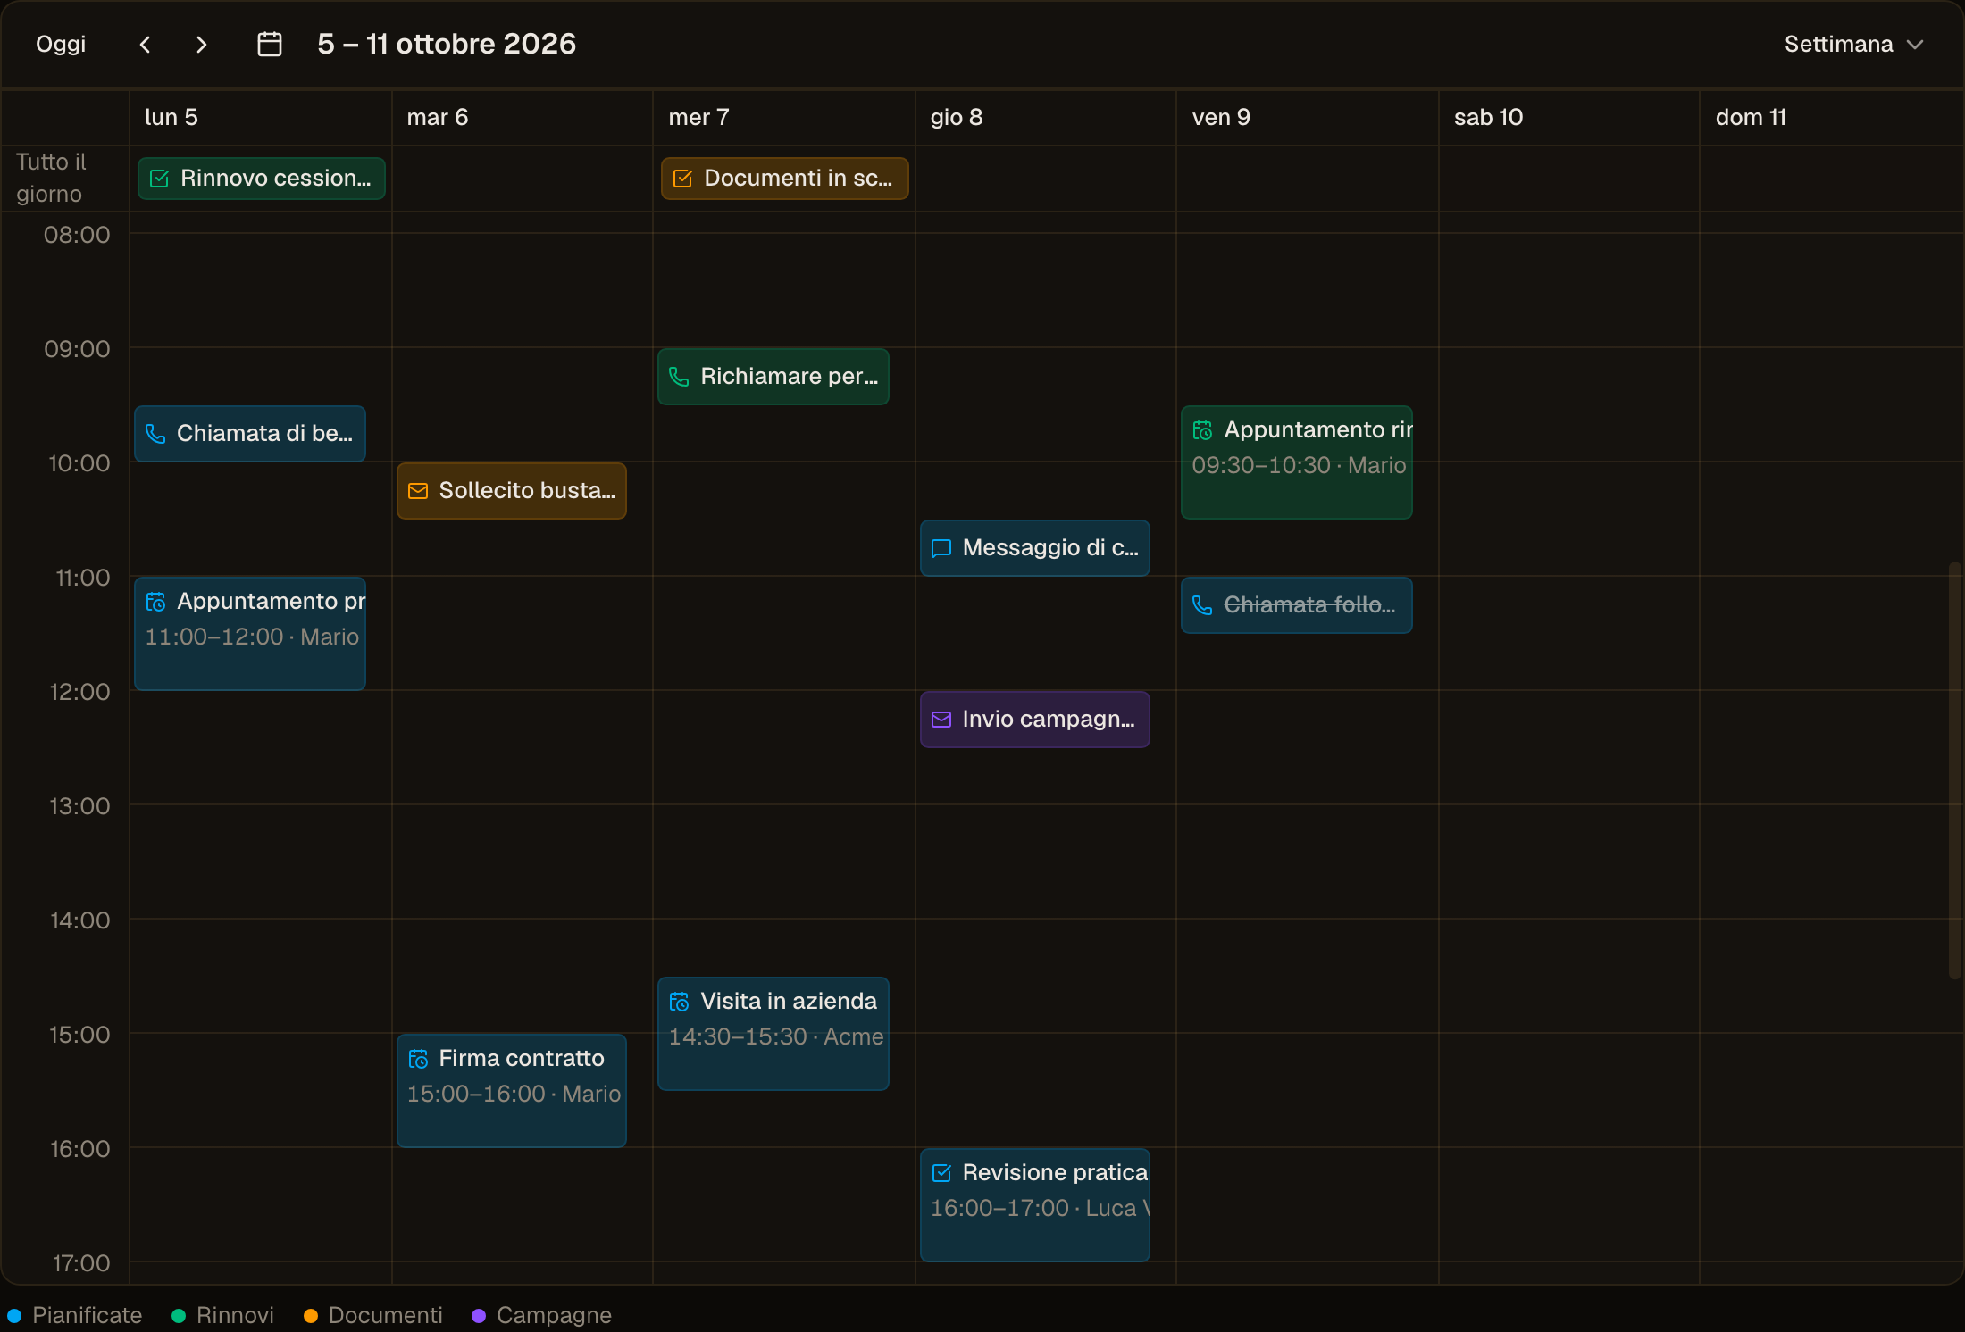Click the phone icon on struck-through Chiamata follo event

pyautogui.click(x=1203, y=605)
